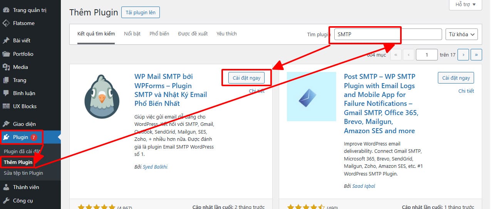Click the Trang pages icon
Screen dimensions: 491x209
(6, 80)
